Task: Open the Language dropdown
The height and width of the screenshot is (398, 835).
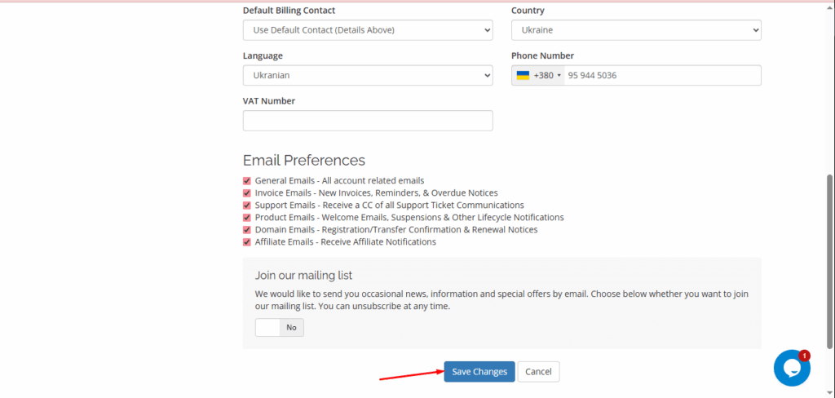Action: 367,76
